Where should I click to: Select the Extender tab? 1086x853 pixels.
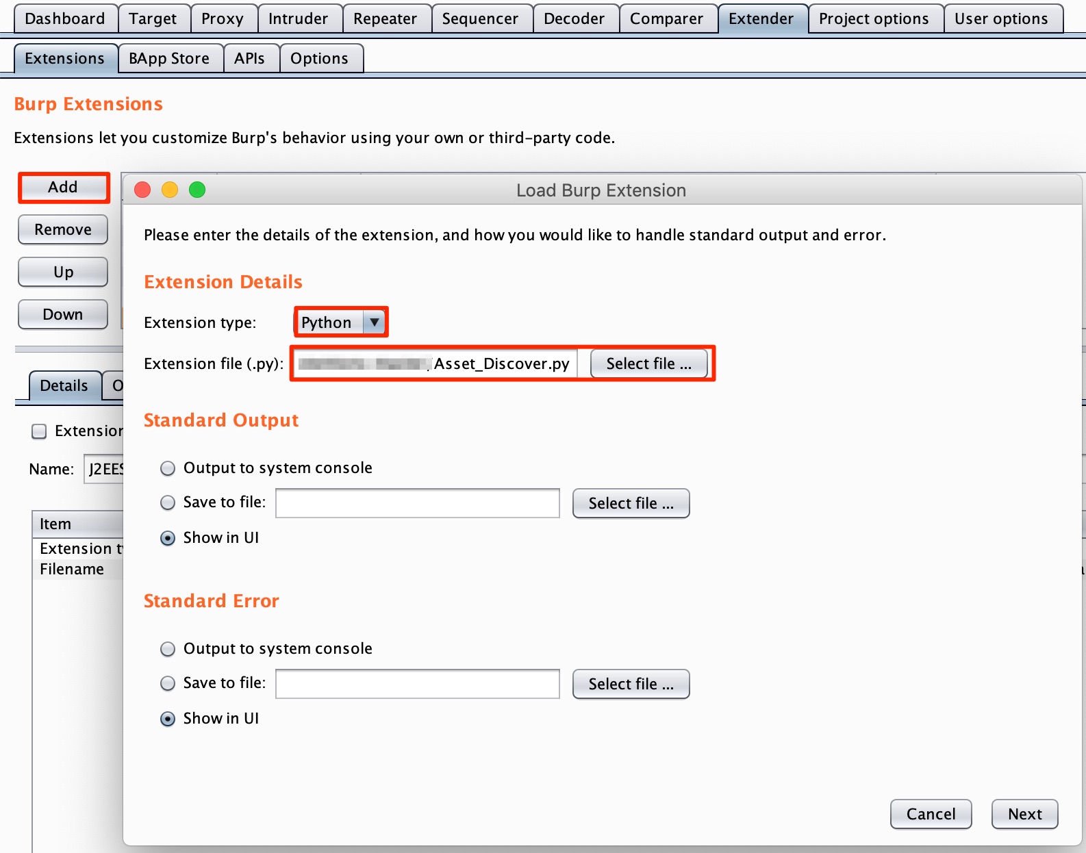pos(761,18)
